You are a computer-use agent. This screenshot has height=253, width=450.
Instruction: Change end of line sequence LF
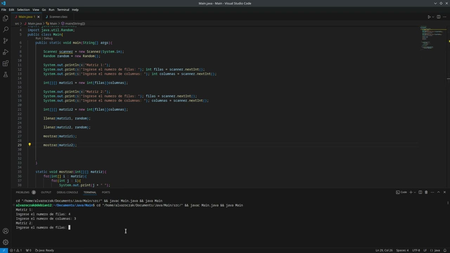click(x=425, y=250)
